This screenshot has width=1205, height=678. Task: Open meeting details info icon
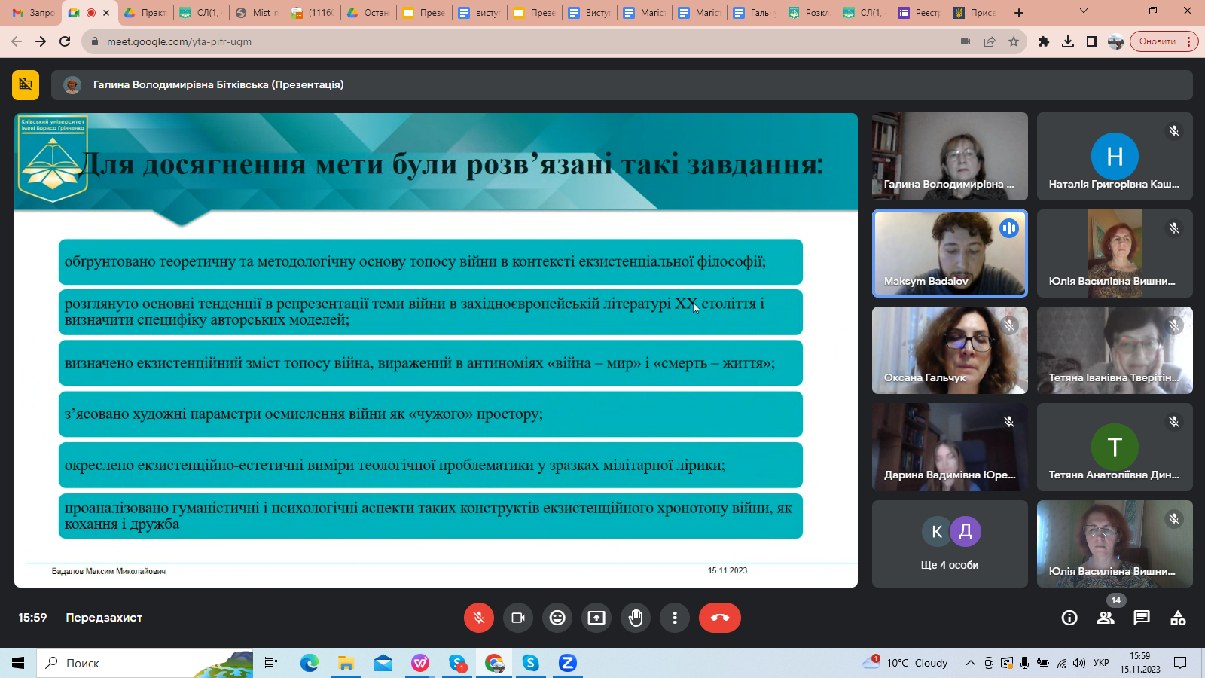coord(1069,618)
